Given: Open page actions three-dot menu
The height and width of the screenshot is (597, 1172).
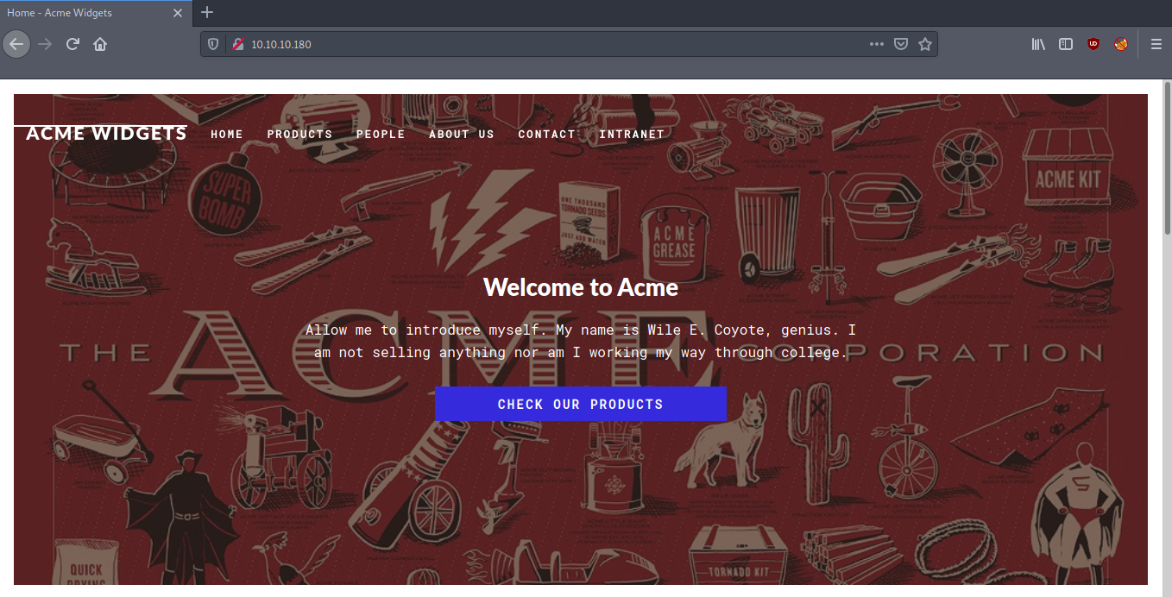Looking at the screenshot, I should [877, 44].
